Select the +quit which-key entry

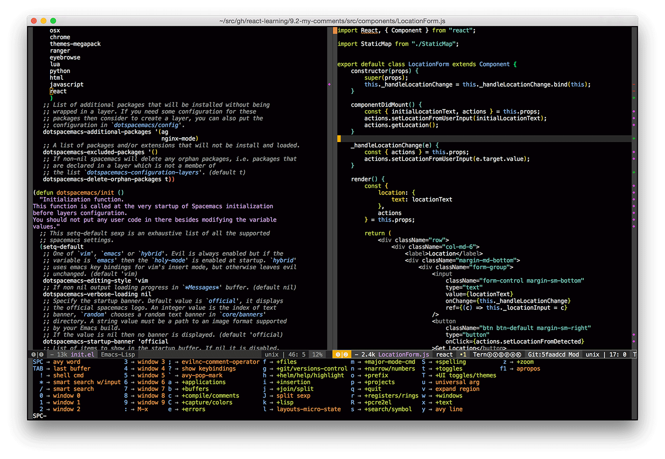click(373, 389)
